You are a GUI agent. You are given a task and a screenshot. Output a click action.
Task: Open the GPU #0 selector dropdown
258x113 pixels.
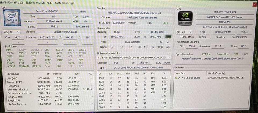pos(184,32)
